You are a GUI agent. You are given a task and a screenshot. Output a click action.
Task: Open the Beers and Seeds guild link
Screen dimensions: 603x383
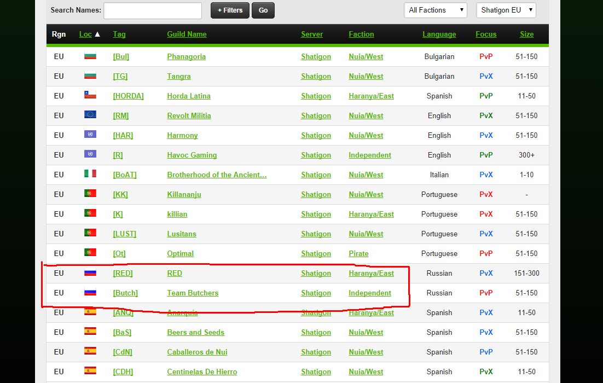coord(196,332)
